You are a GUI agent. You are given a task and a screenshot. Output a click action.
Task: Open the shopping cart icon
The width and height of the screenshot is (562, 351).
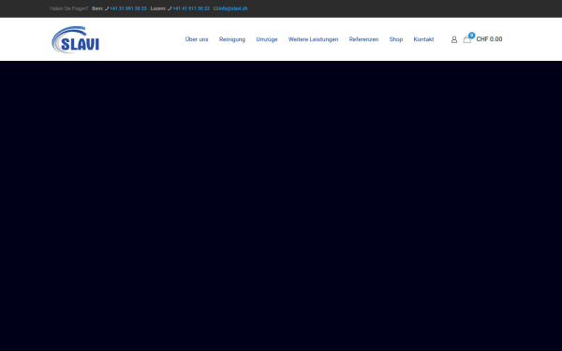(x=466, y=39)
